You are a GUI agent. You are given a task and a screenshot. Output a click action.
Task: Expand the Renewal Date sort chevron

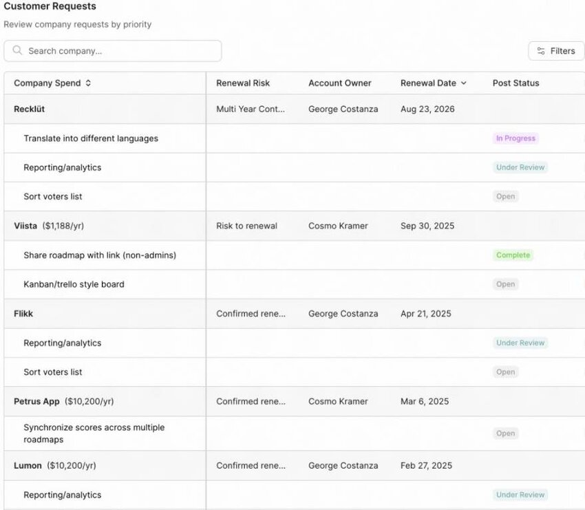464,83
